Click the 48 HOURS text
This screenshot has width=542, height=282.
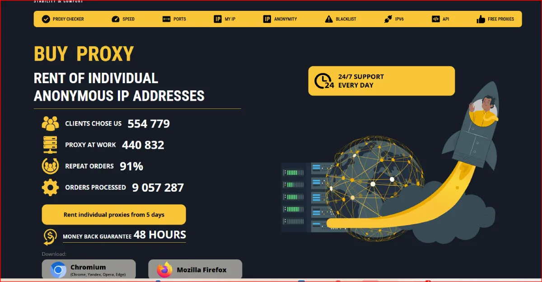[160, 235]
